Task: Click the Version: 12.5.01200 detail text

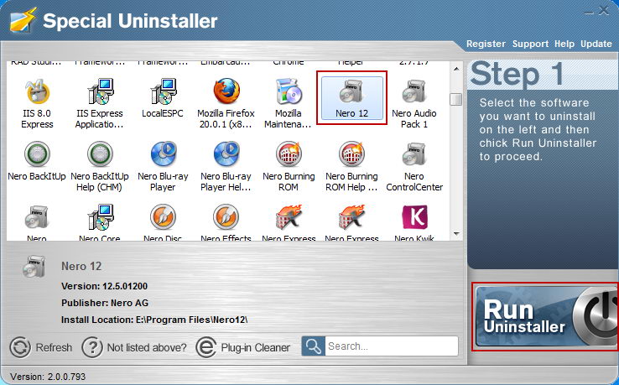Action: [x=104, y=286]
